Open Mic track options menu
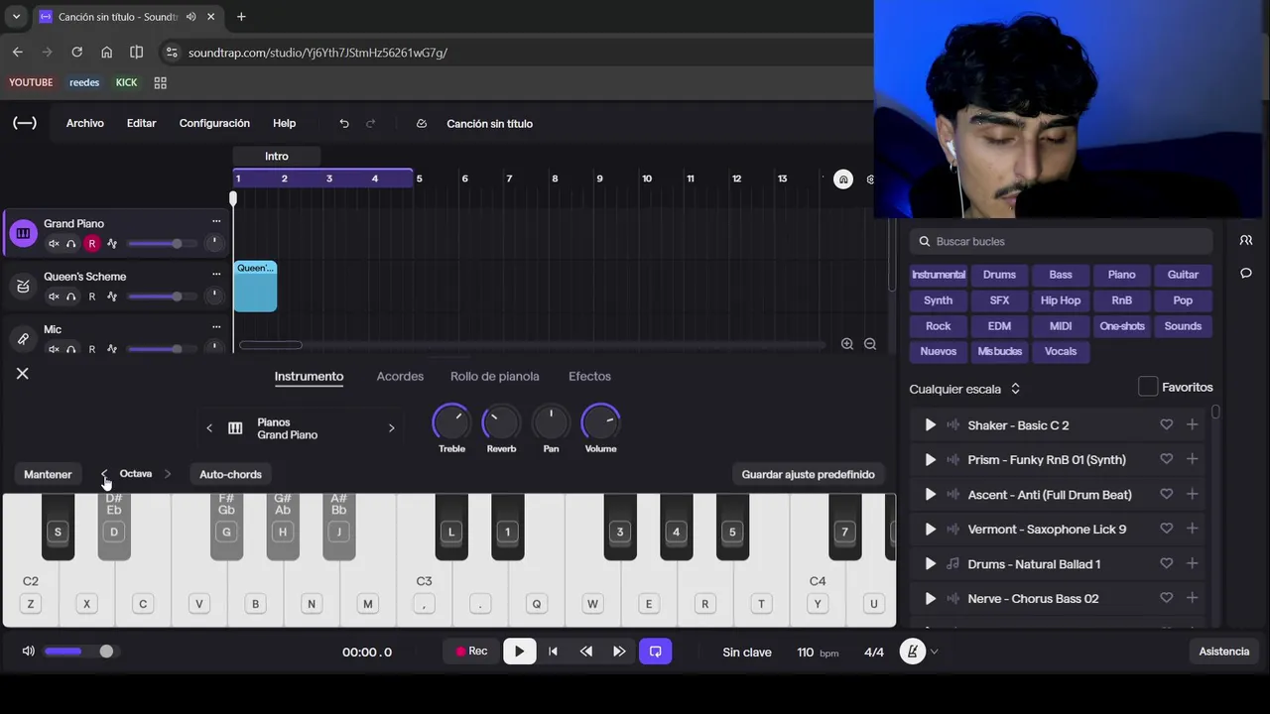The width and height of the screenshot is (1270, 714). pos(216,327)
